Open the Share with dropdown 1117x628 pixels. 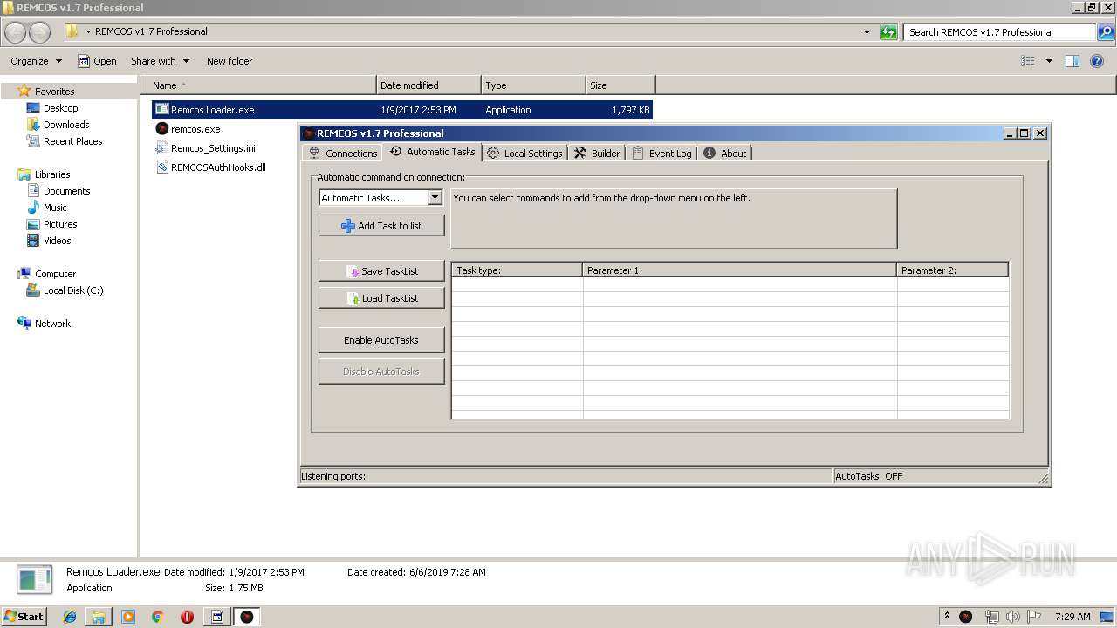(160, 61)
